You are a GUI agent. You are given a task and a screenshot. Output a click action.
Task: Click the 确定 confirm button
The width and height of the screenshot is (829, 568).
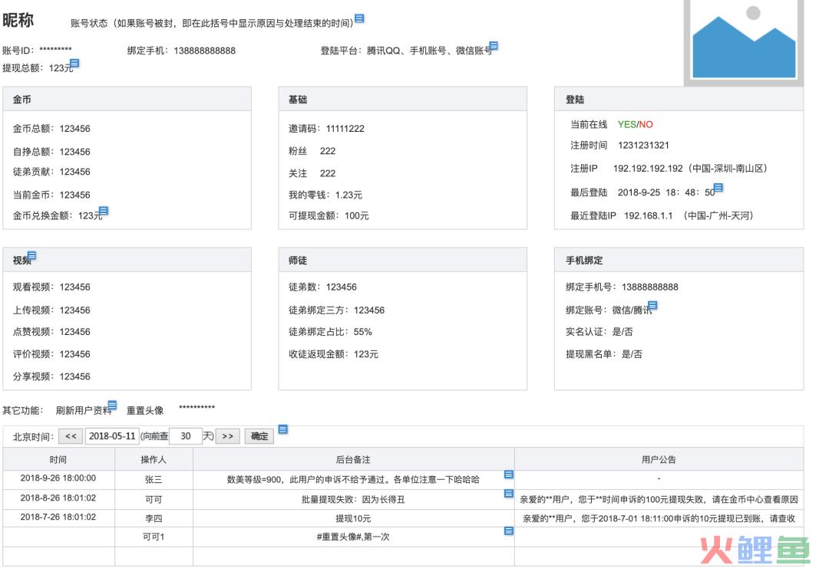(259, 437)
